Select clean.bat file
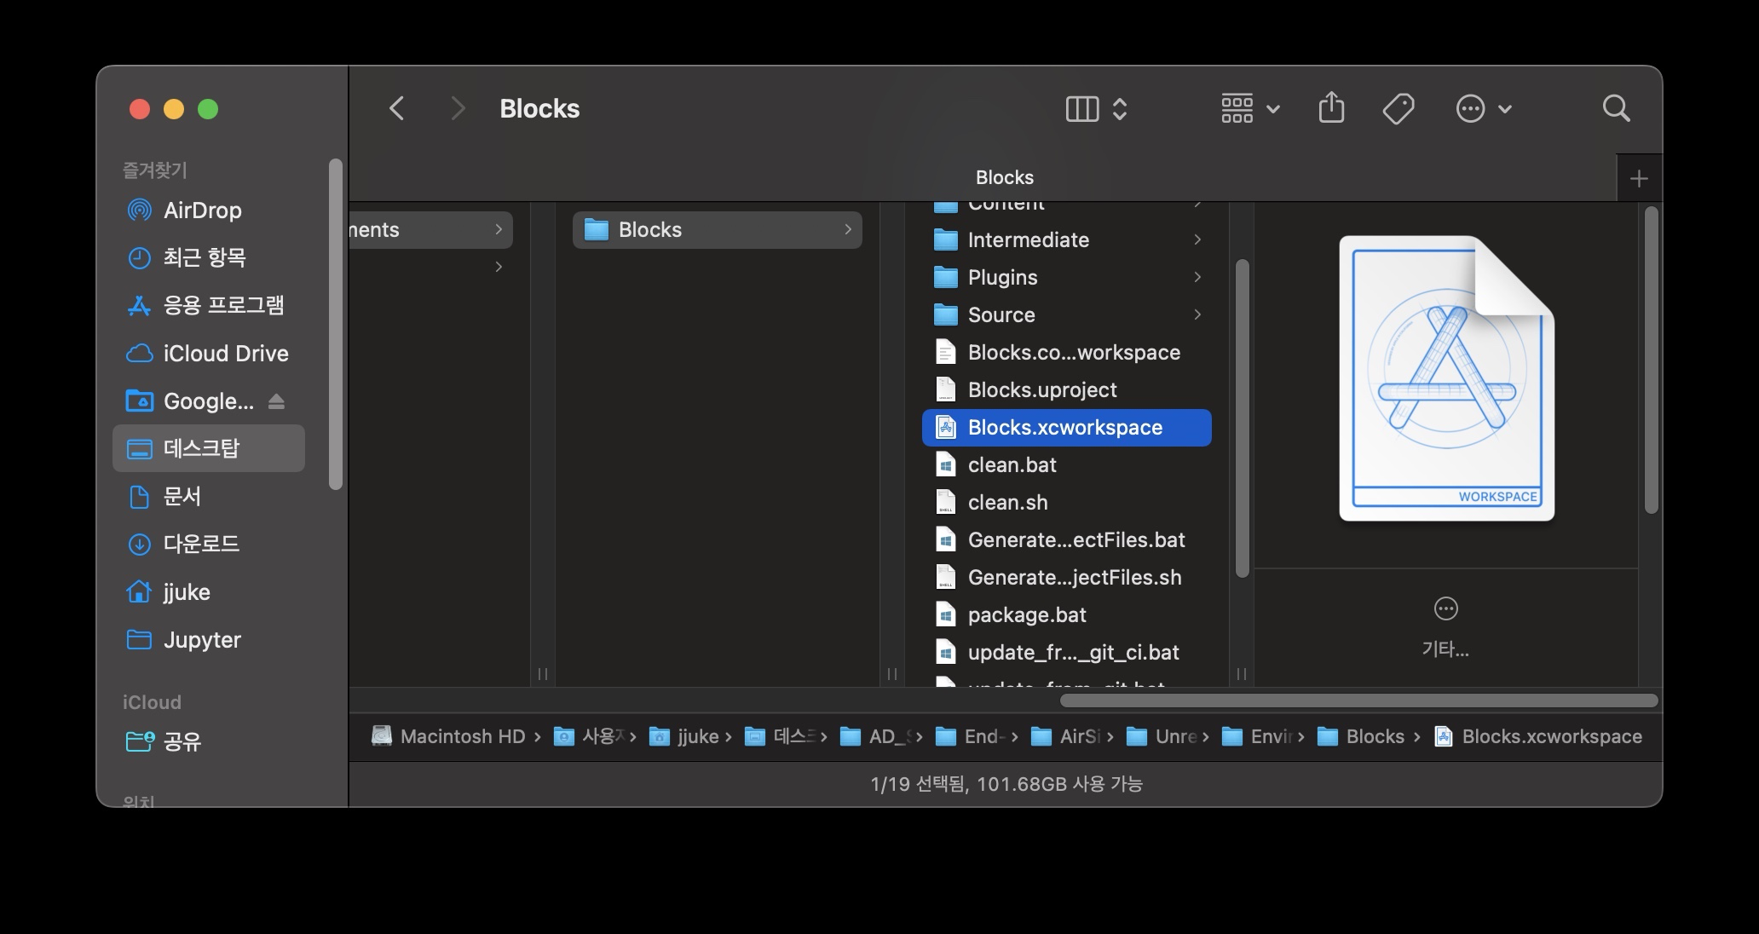Viewport: 1759px width, 934px height. tap(1066, 465)
